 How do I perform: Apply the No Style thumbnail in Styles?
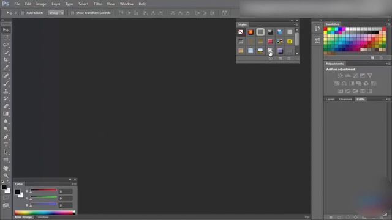click(x=241, y=32)
